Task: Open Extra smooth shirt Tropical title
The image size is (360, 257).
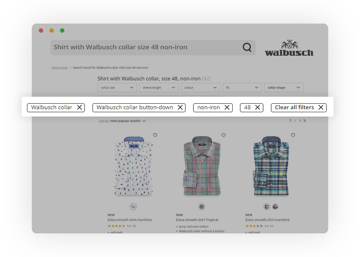Action: [x=197, y=220]
